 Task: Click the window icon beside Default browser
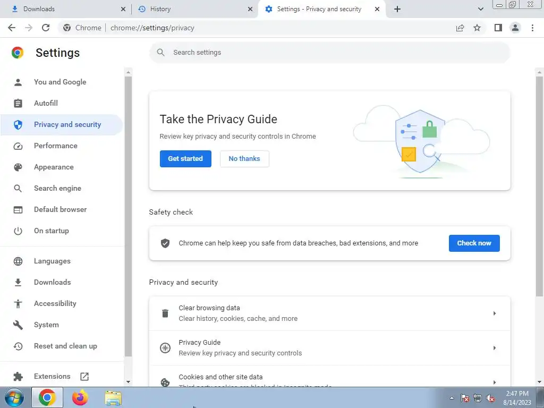18,209
